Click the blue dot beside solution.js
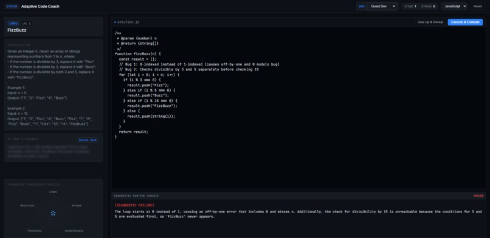Screen dimensions: 490x238 click(x=115, y=22)
